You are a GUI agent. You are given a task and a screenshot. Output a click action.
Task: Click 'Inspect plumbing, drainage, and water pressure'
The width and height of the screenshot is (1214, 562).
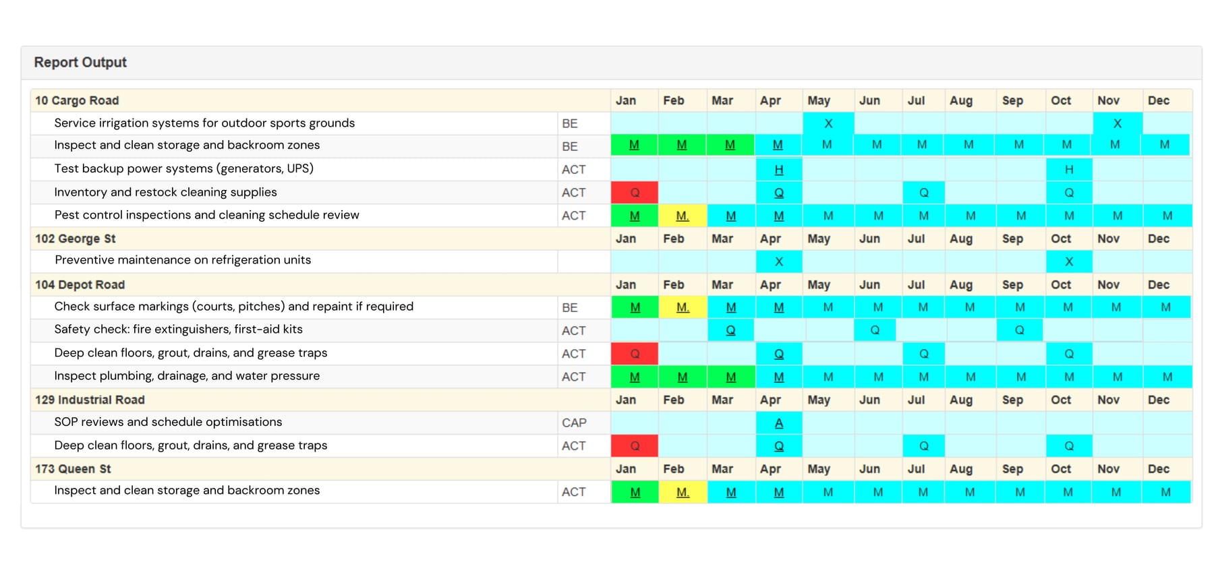(187, 376)
